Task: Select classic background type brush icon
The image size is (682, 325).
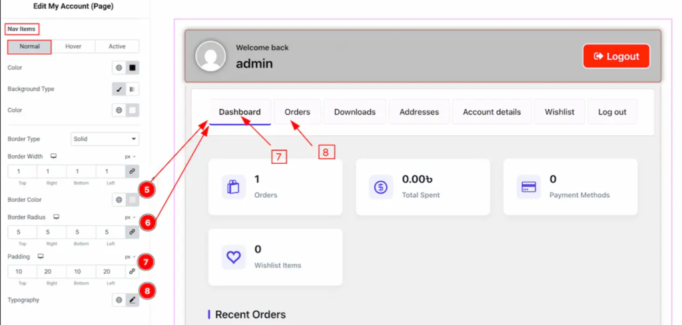Action: (x=119, y=89)
